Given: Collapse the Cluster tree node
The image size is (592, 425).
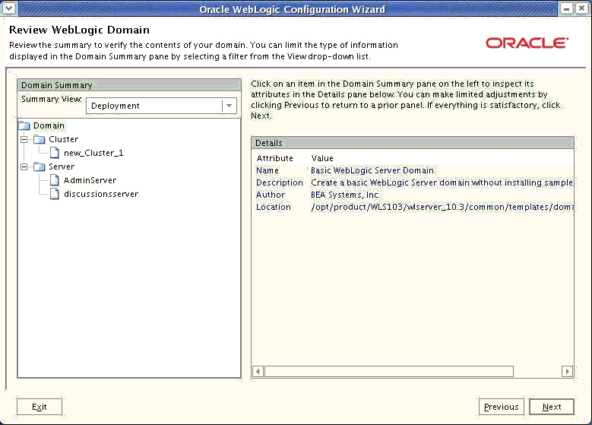Looking at the screenshot, I should point(24,139).
